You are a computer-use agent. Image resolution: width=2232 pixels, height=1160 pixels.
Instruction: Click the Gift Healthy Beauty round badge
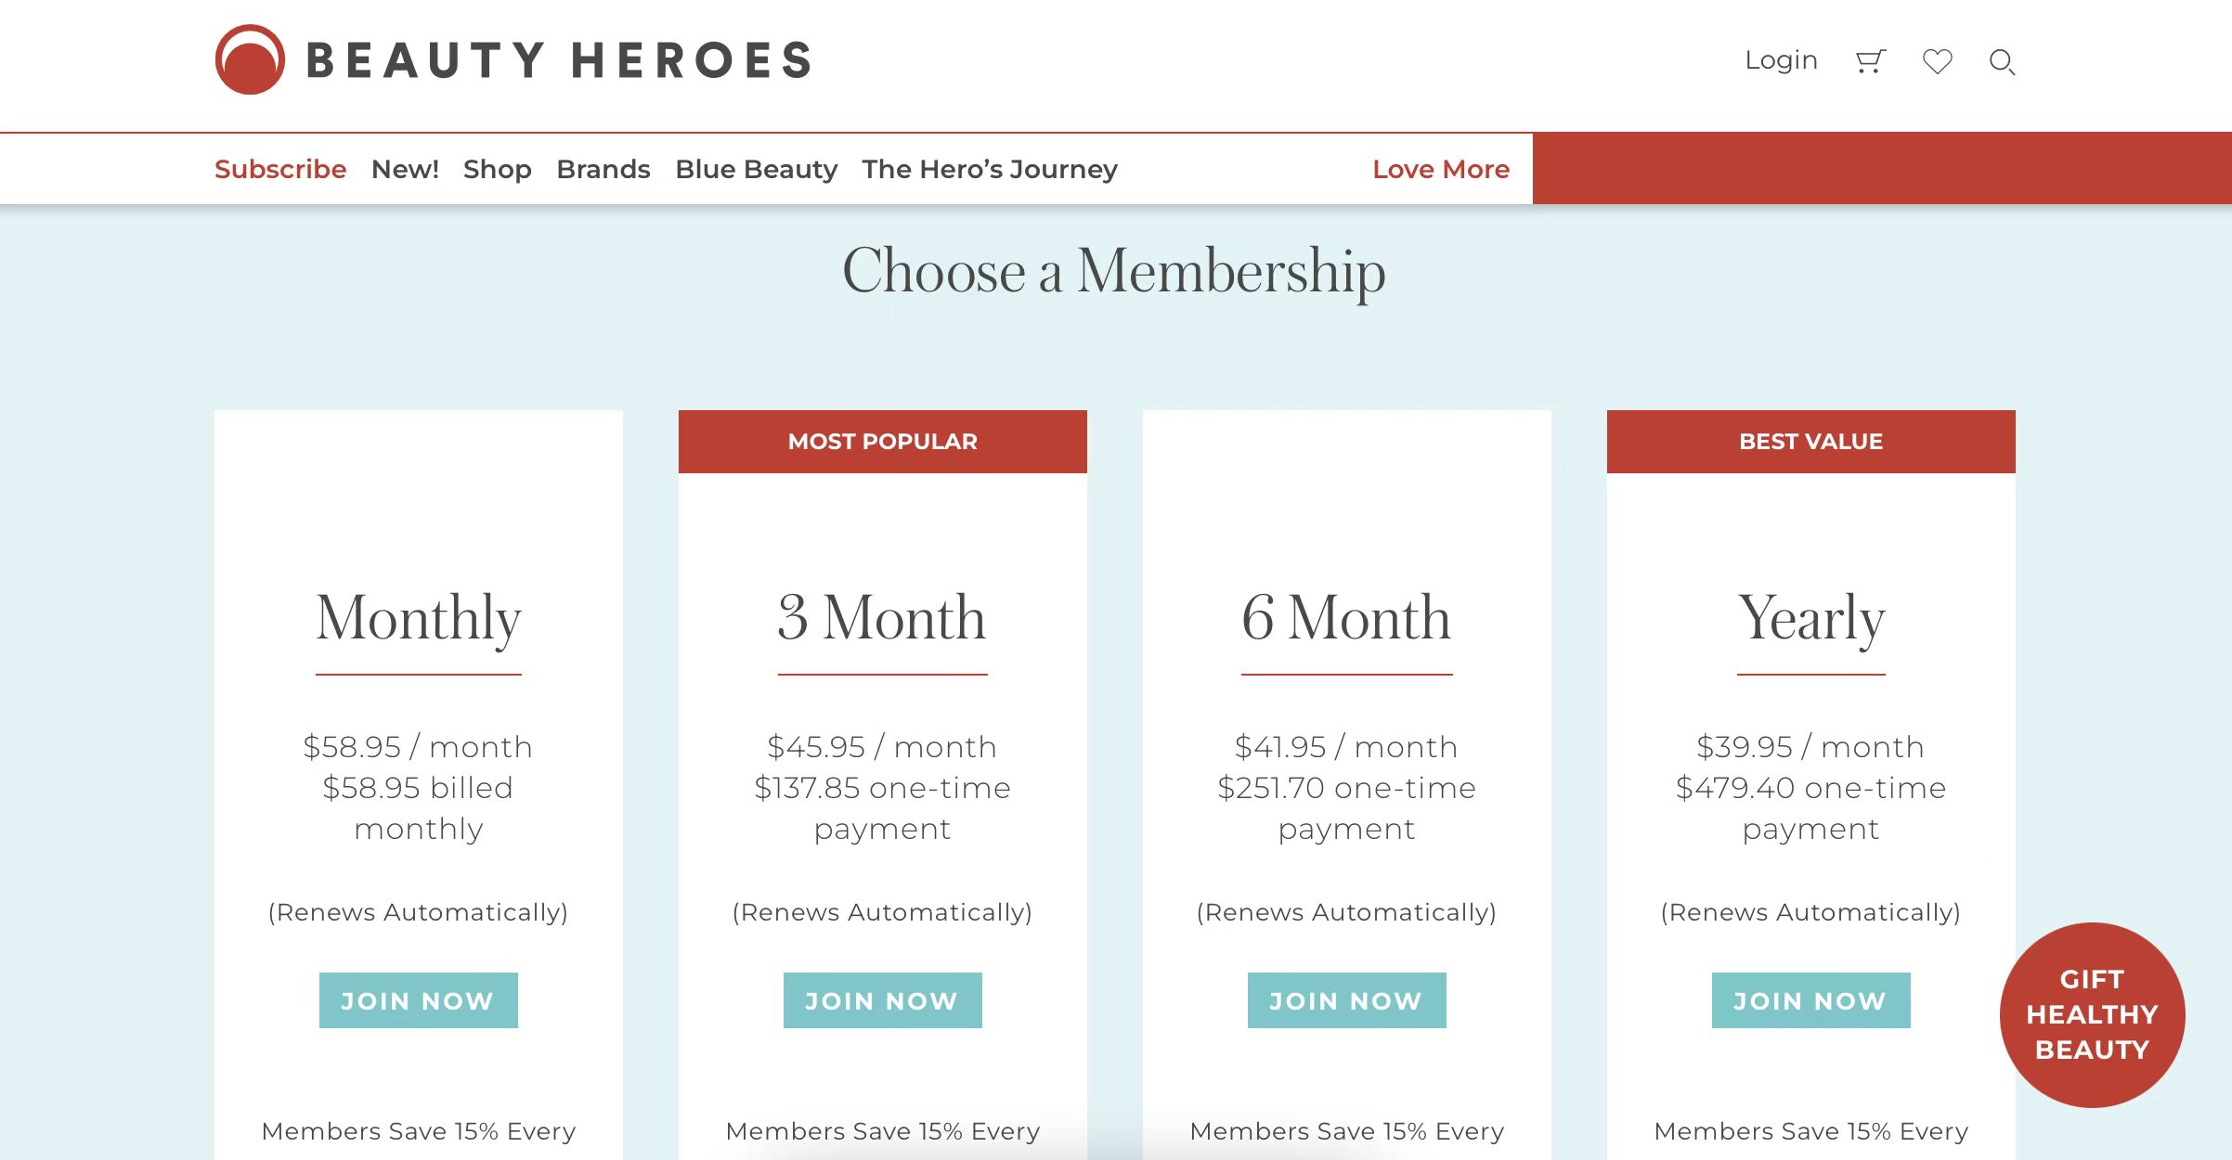[2092, 1014]
